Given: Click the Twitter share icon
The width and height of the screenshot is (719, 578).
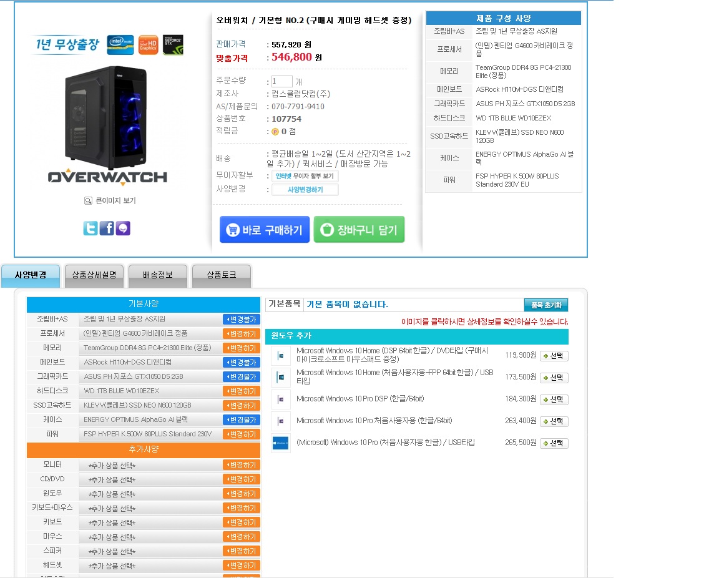Looking at the screenshot, I should click(90, 228).
